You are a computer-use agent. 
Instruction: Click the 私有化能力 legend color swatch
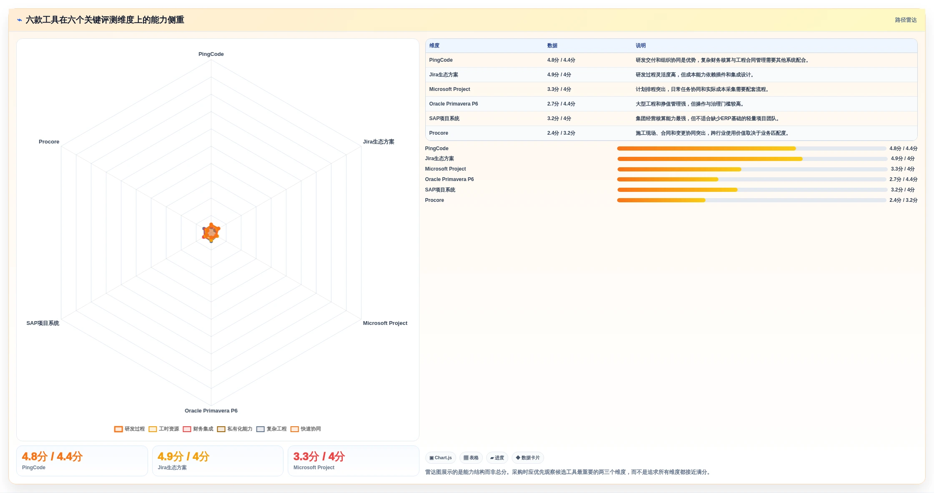coord(221,429)
